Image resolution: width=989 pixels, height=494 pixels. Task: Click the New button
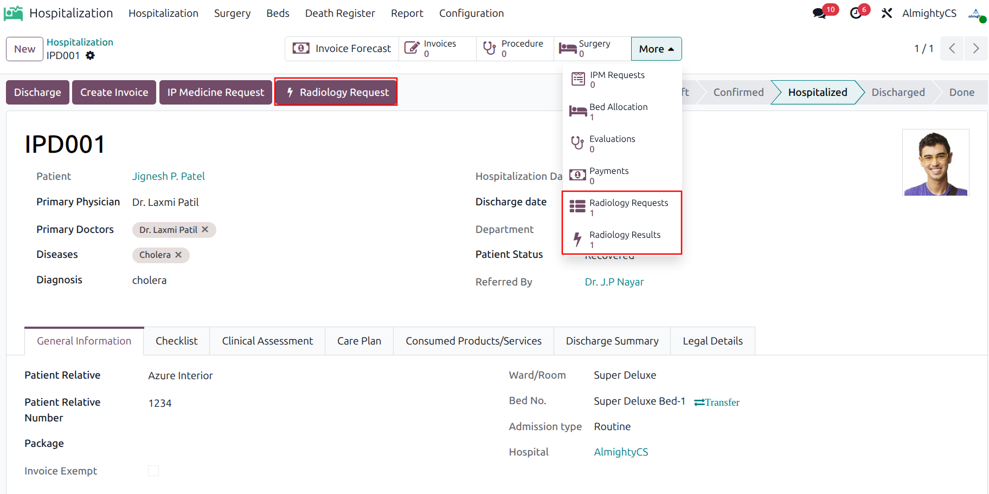pyautogui.click(x=24, y=49)
